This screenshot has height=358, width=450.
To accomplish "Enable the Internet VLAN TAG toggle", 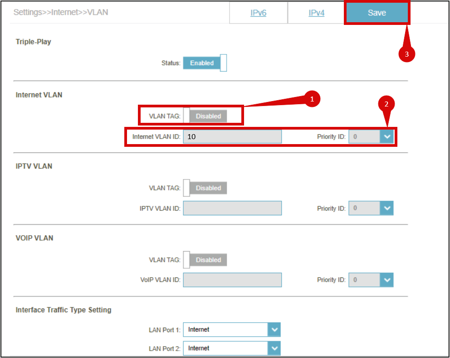I will [x=205, y=116].
